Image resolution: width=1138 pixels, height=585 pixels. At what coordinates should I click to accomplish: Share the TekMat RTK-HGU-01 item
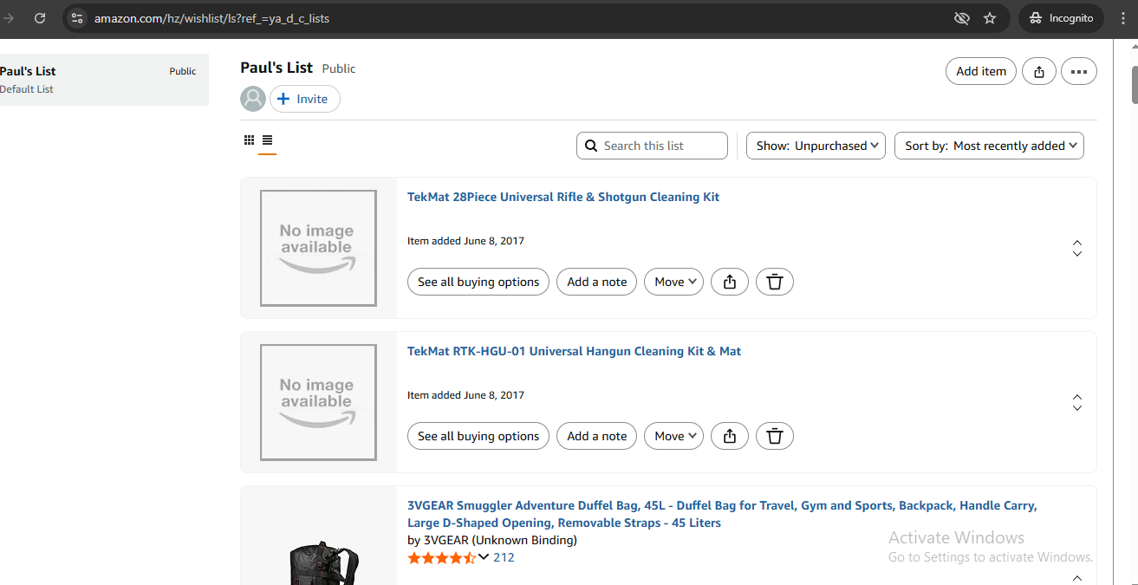click(730, 436)
